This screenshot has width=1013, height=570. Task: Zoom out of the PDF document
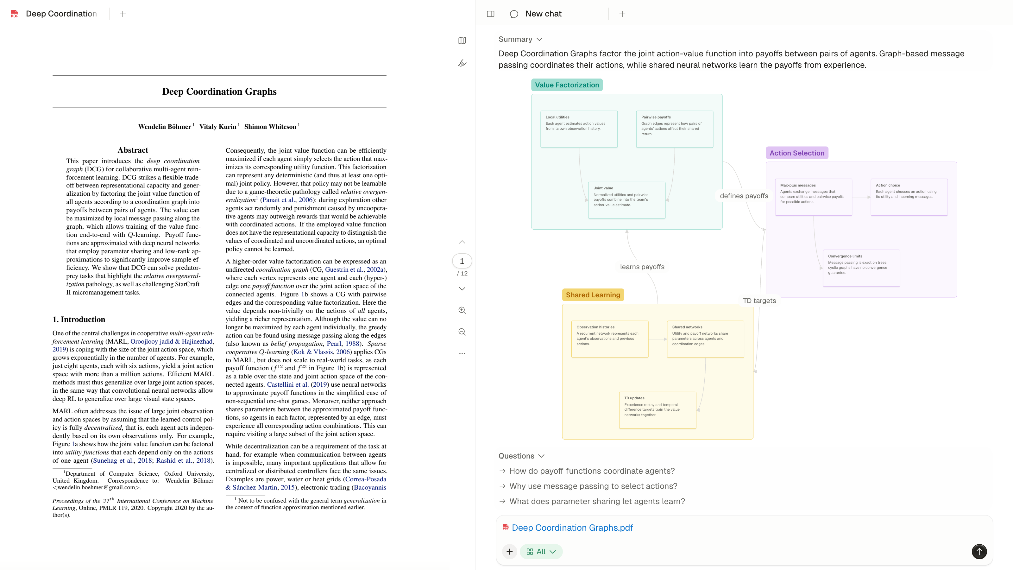click(x=462, y=332)
